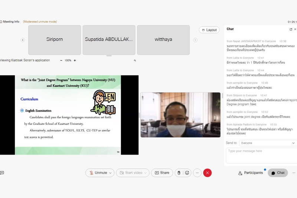This screenshot has width=297, height=198.
Task: Open the Participants panel
Action: (x=251, y=173)
